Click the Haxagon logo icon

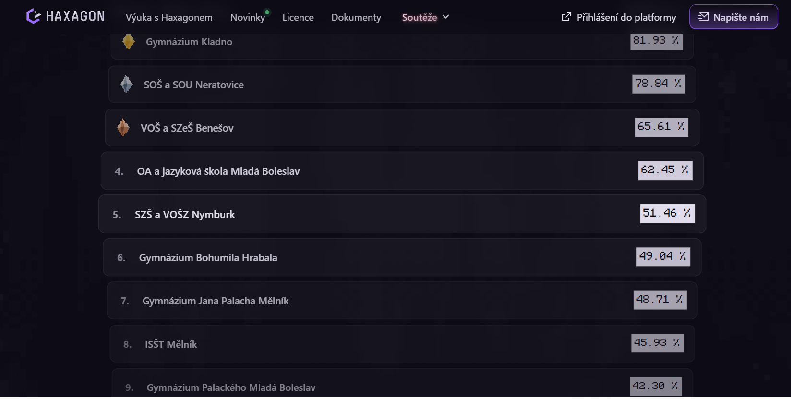pos(33,16)
